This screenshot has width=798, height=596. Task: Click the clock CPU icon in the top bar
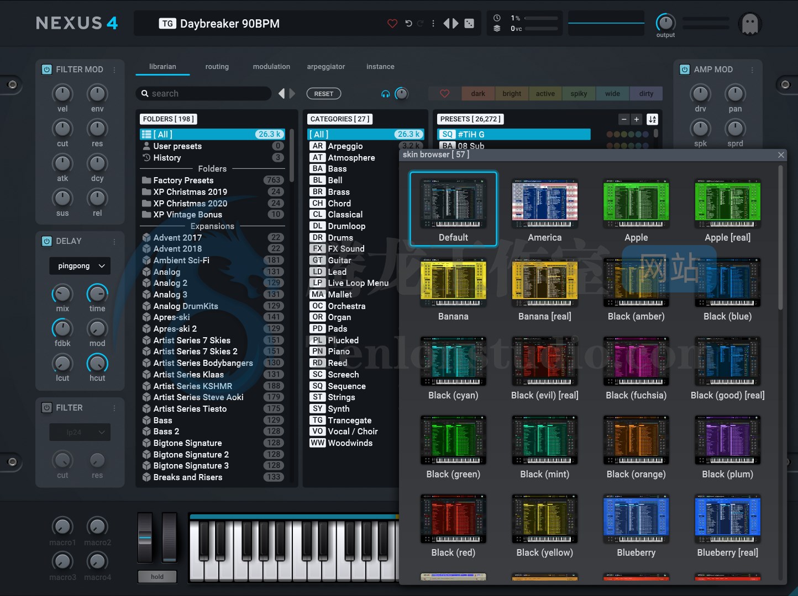coord(497,18)
